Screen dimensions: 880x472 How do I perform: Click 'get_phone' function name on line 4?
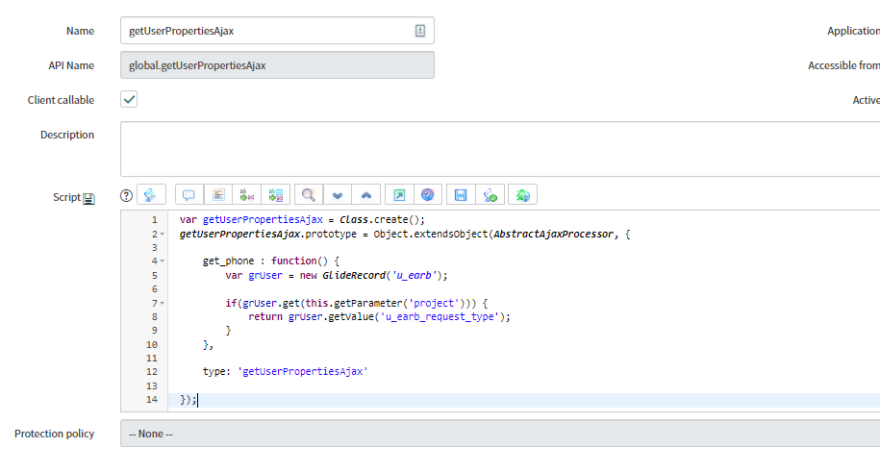(x=229, y=261)
